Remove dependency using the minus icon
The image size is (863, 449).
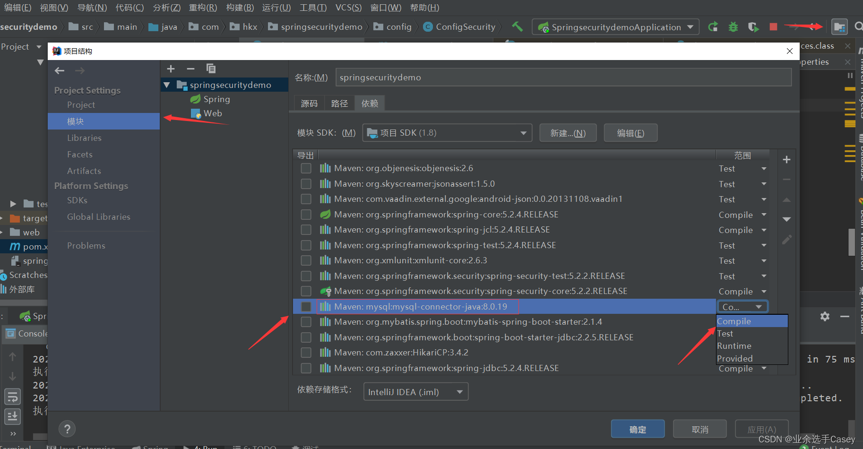[x=786, y=180]
